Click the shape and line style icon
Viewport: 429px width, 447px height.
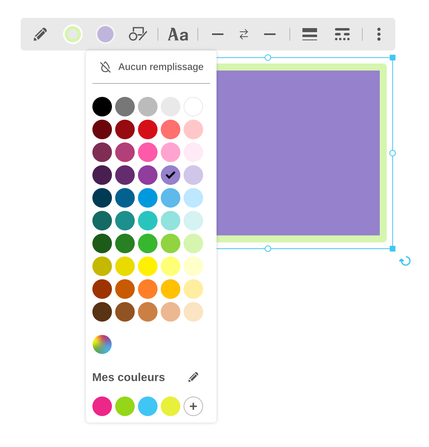click(x=138, y=34)
